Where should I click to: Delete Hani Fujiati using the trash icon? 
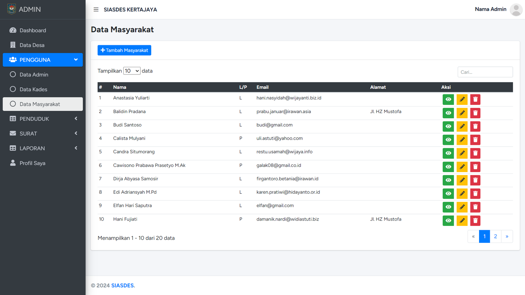point(475,221)
